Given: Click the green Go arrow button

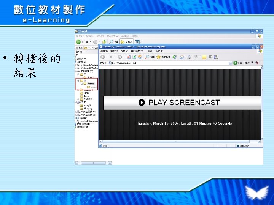Looking at the screenshot, I should [x=235, y=63].
